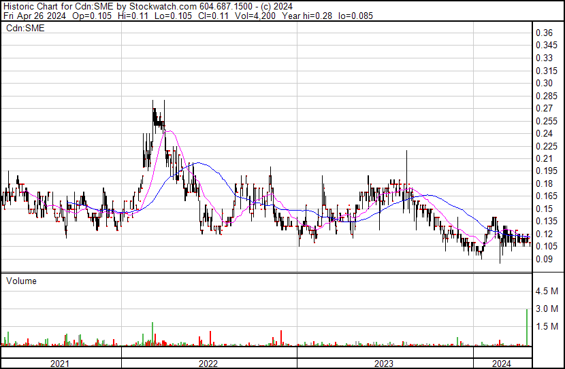Click the 'Fri Apr 26 2024' date text
Image resolution: width=565 pixels, height=369 pixels.
(35, 16)
